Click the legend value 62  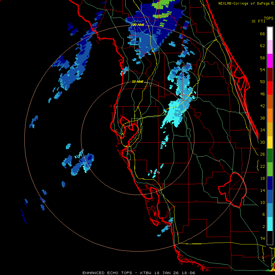(x=262, y=46)
